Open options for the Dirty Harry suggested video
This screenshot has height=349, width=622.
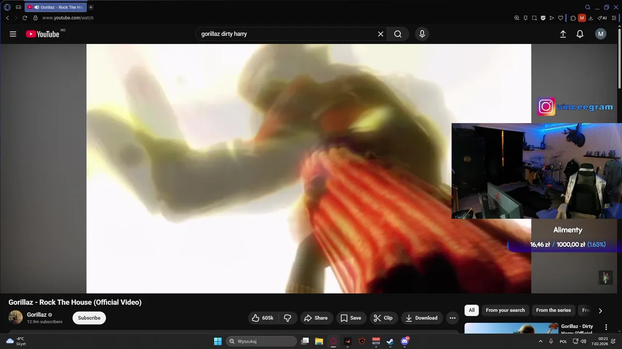point(606,327)
